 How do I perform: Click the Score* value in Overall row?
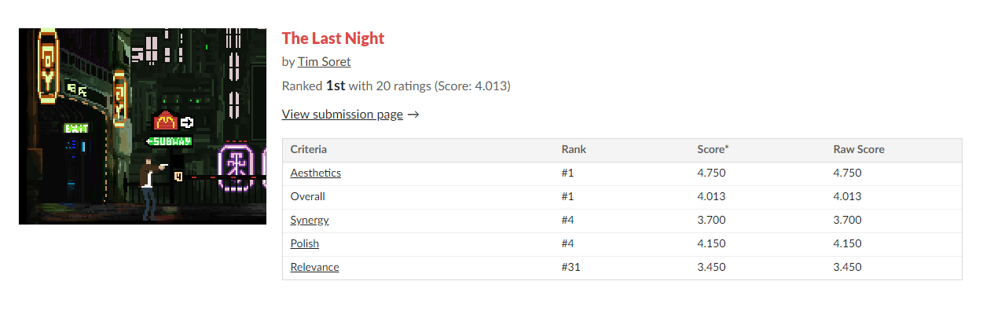711,196
